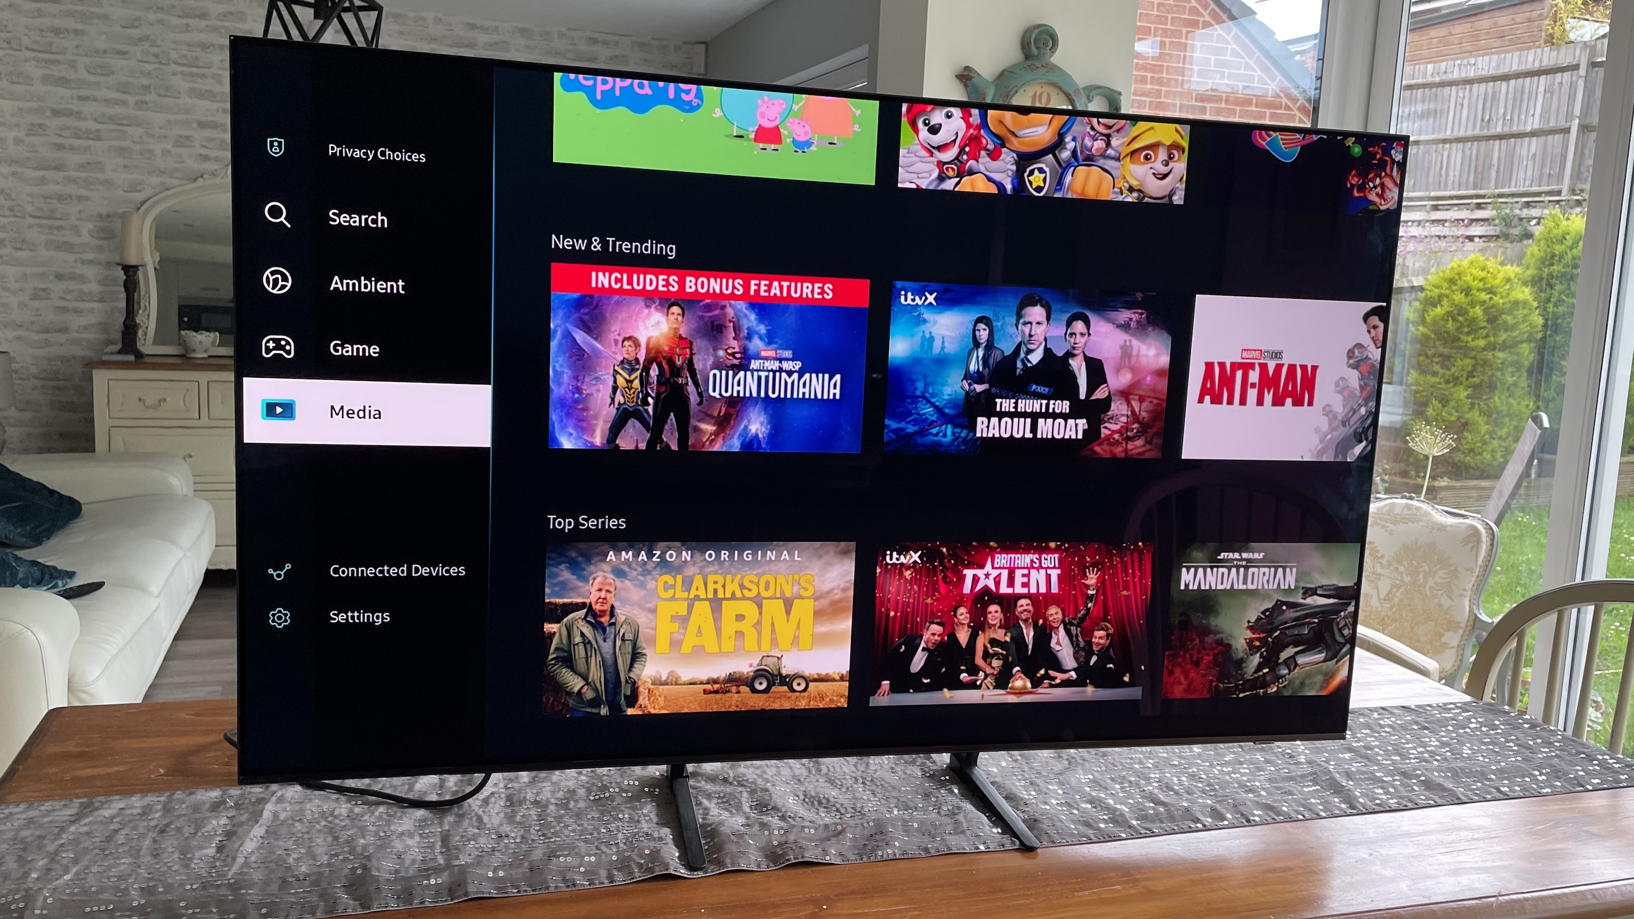The image size is (1634, 919).
Task: Expand the Top Series content row
Action: tap(585, 521)
